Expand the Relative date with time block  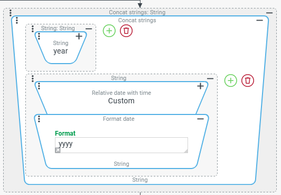pyautogui.click(x=200, y=86)
